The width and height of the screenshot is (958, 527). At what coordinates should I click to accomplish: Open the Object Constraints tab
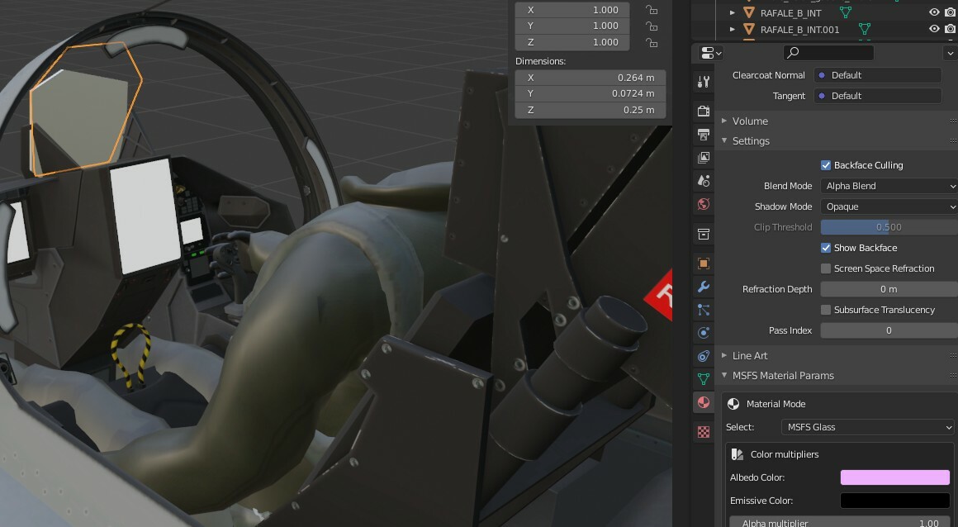tap(704, 356)
